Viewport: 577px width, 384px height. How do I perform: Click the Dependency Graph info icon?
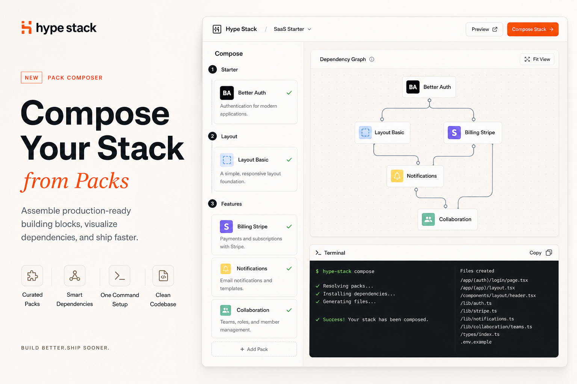click(x=372, y=59)
